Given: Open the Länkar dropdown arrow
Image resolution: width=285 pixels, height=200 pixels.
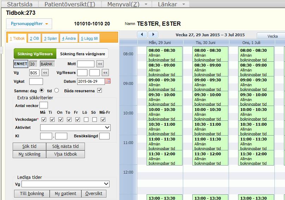Looking at the screenshot, I should [184, 4].
